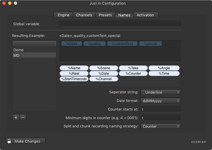Click the Counter starts at field

click(161, 109)
